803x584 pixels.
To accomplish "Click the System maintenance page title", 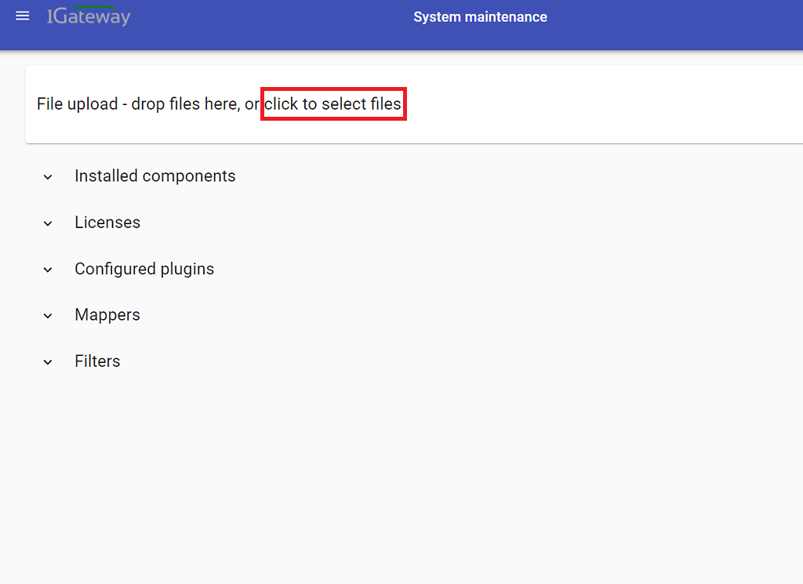I will pos(480,16).
